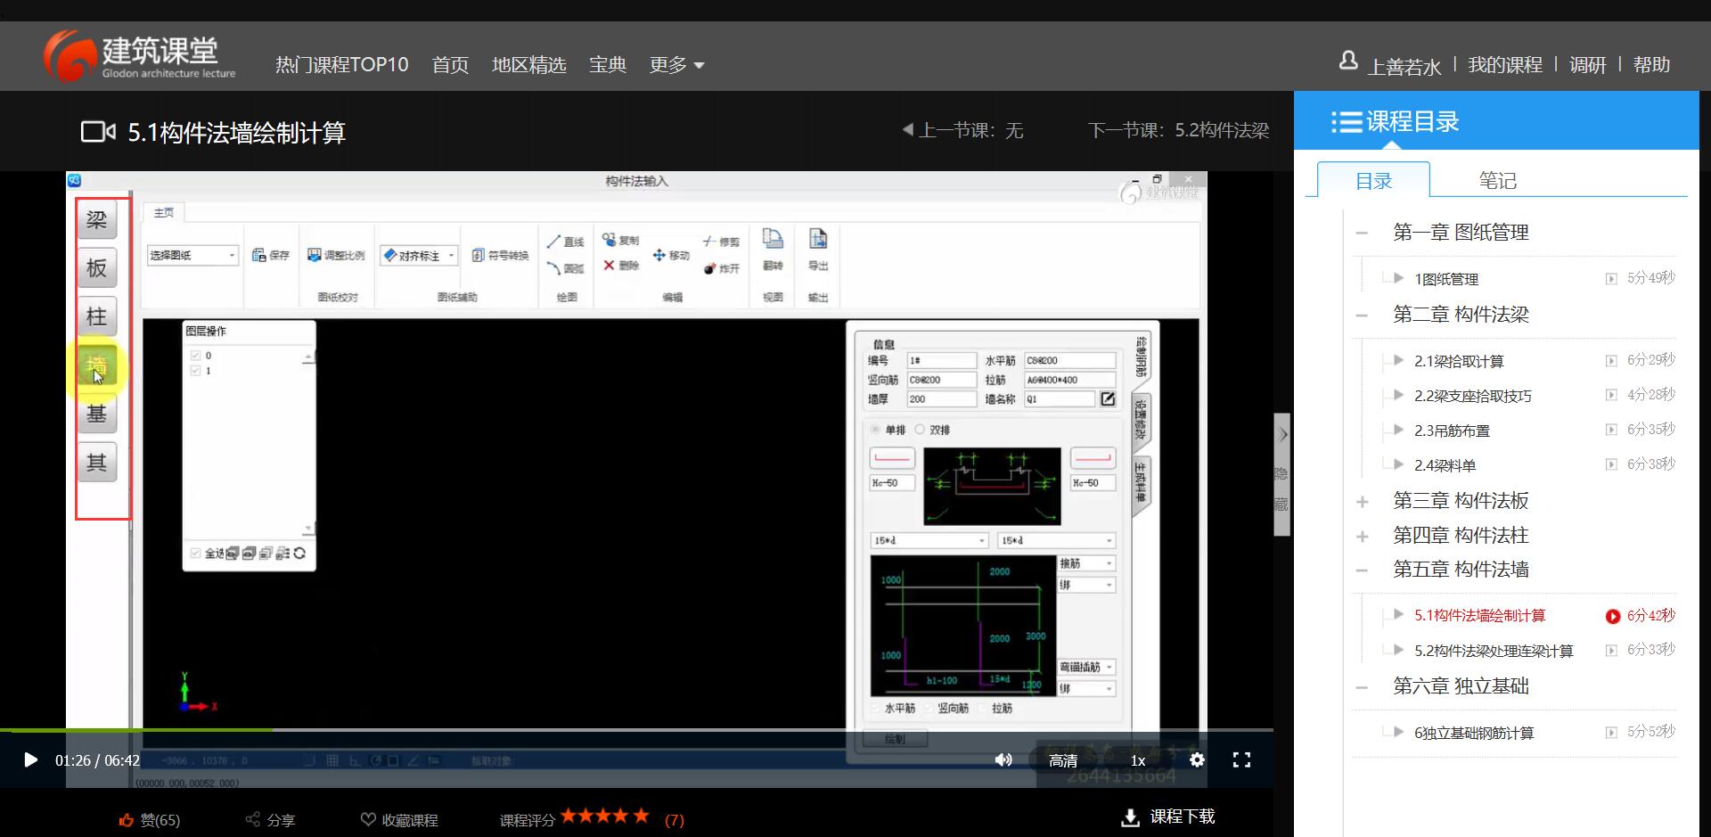The height and width of the screenshot is (837, 1711).
Task: Expand 第三章 构件法板 chapter
Action: click(1362, 502)
